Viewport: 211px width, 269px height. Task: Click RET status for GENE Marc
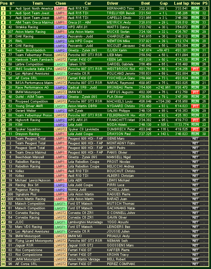click(195, 139)
